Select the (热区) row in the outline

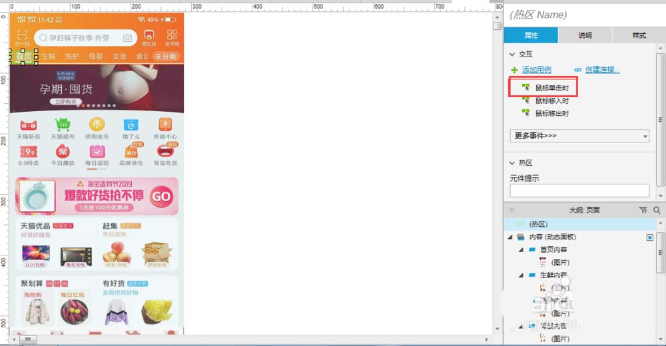(580, 224)
